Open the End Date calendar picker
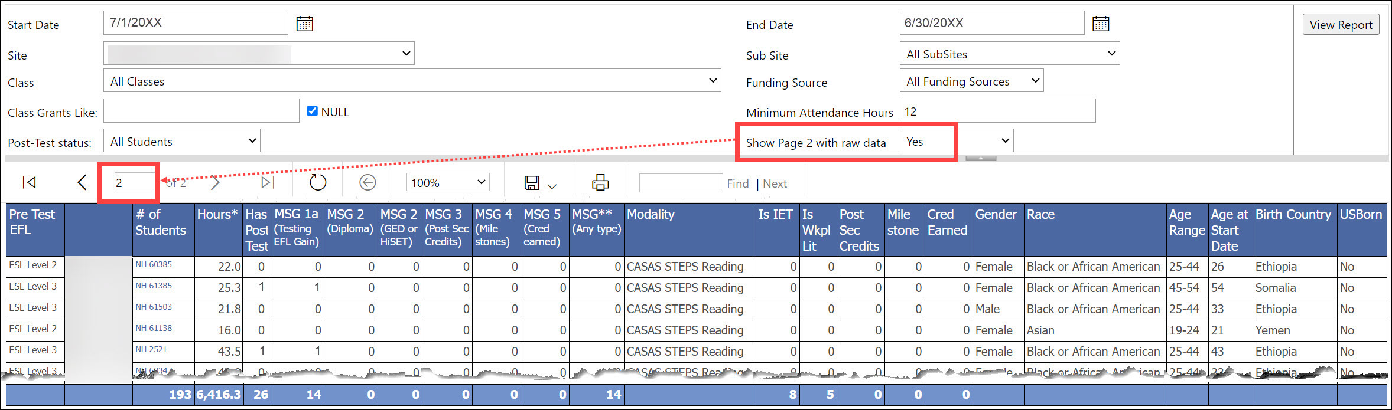Screen dimensions: 1392x410 point(1101,24)
